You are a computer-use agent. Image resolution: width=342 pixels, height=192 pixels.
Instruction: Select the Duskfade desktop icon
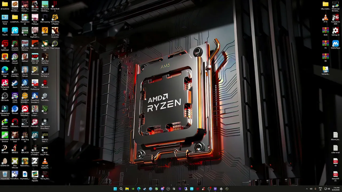click(5, 149)
